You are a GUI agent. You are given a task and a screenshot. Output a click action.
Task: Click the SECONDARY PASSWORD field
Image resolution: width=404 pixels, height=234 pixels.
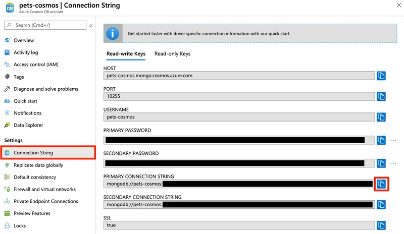point(239,163)
